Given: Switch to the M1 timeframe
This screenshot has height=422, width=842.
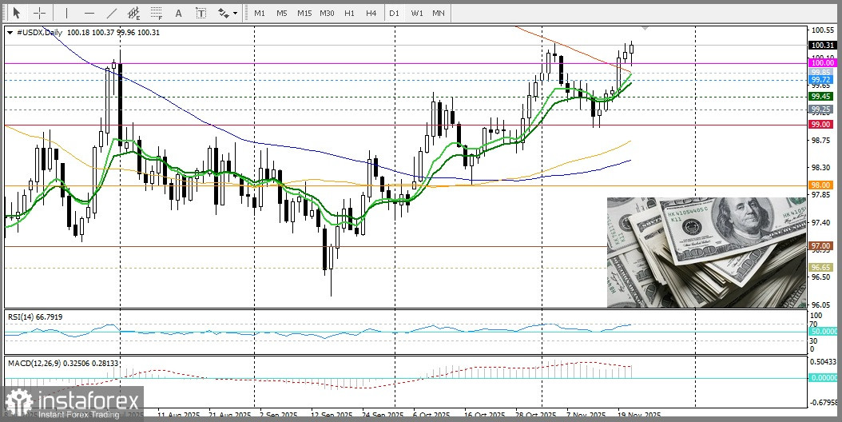Looking at the screenshot, I should [260, 13].
